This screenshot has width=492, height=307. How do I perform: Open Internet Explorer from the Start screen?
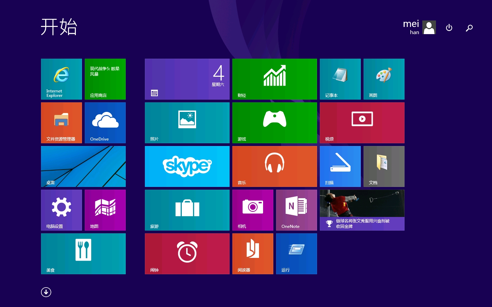[61, 79]
